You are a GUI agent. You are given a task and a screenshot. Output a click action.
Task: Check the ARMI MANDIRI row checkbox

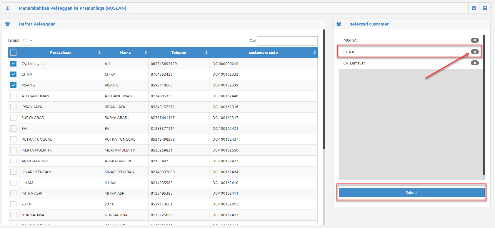coord(13,161)
